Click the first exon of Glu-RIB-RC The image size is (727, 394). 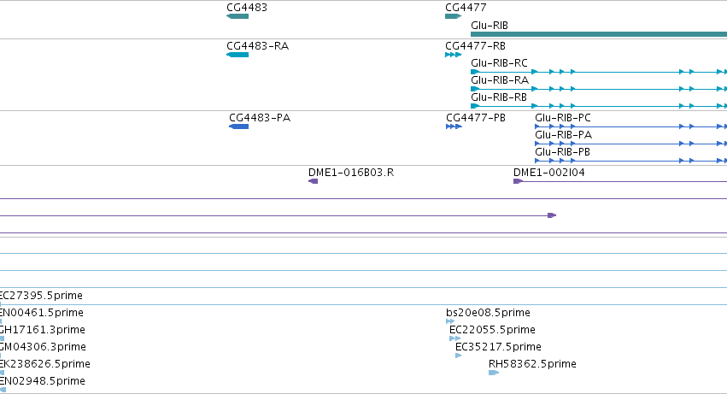(x=474, y=72)
